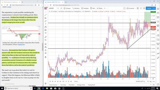Pick the ruler measure tool
This screenshot has height=90, width=160.
[x=45, y=37]
